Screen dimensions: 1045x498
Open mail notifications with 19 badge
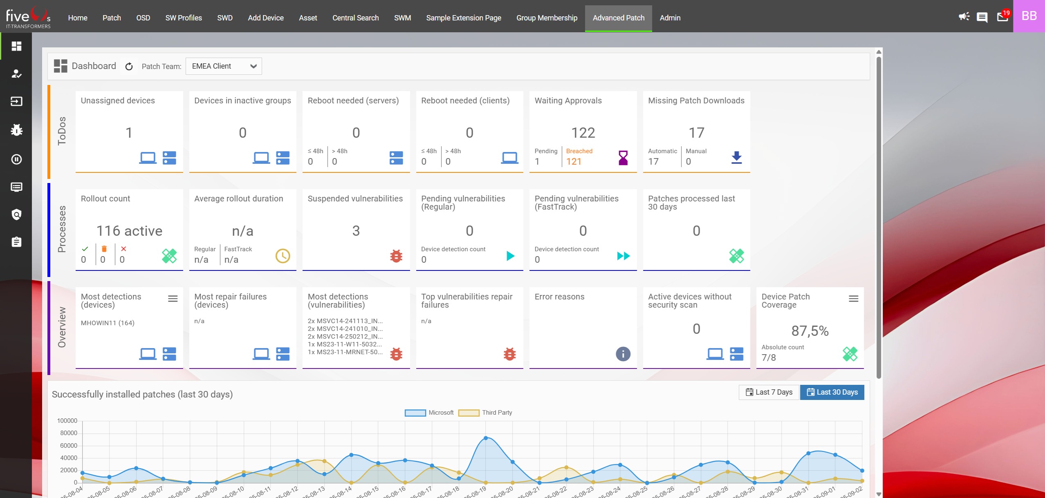(1002, 17)
